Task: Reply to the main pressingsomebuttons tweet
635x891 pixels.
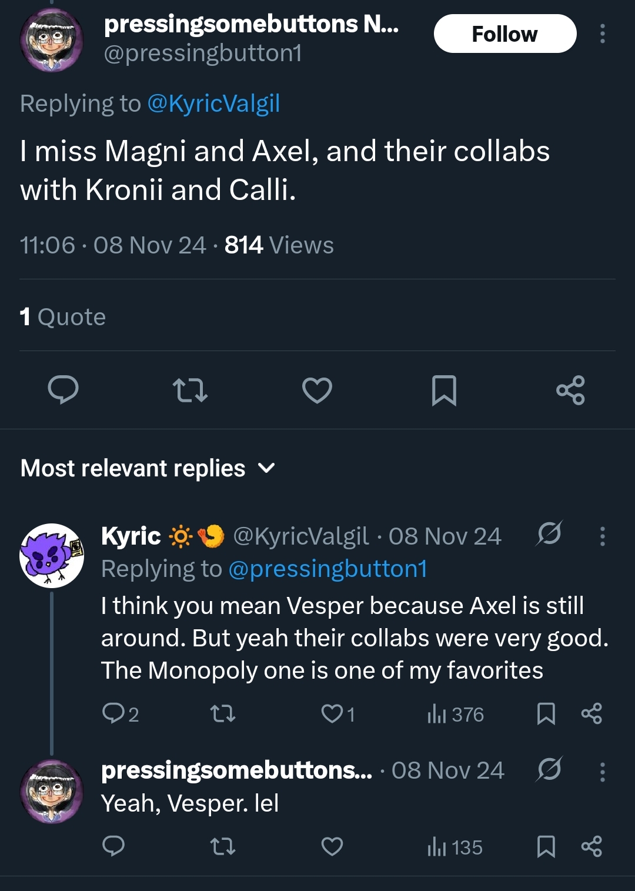Action: 63,390
